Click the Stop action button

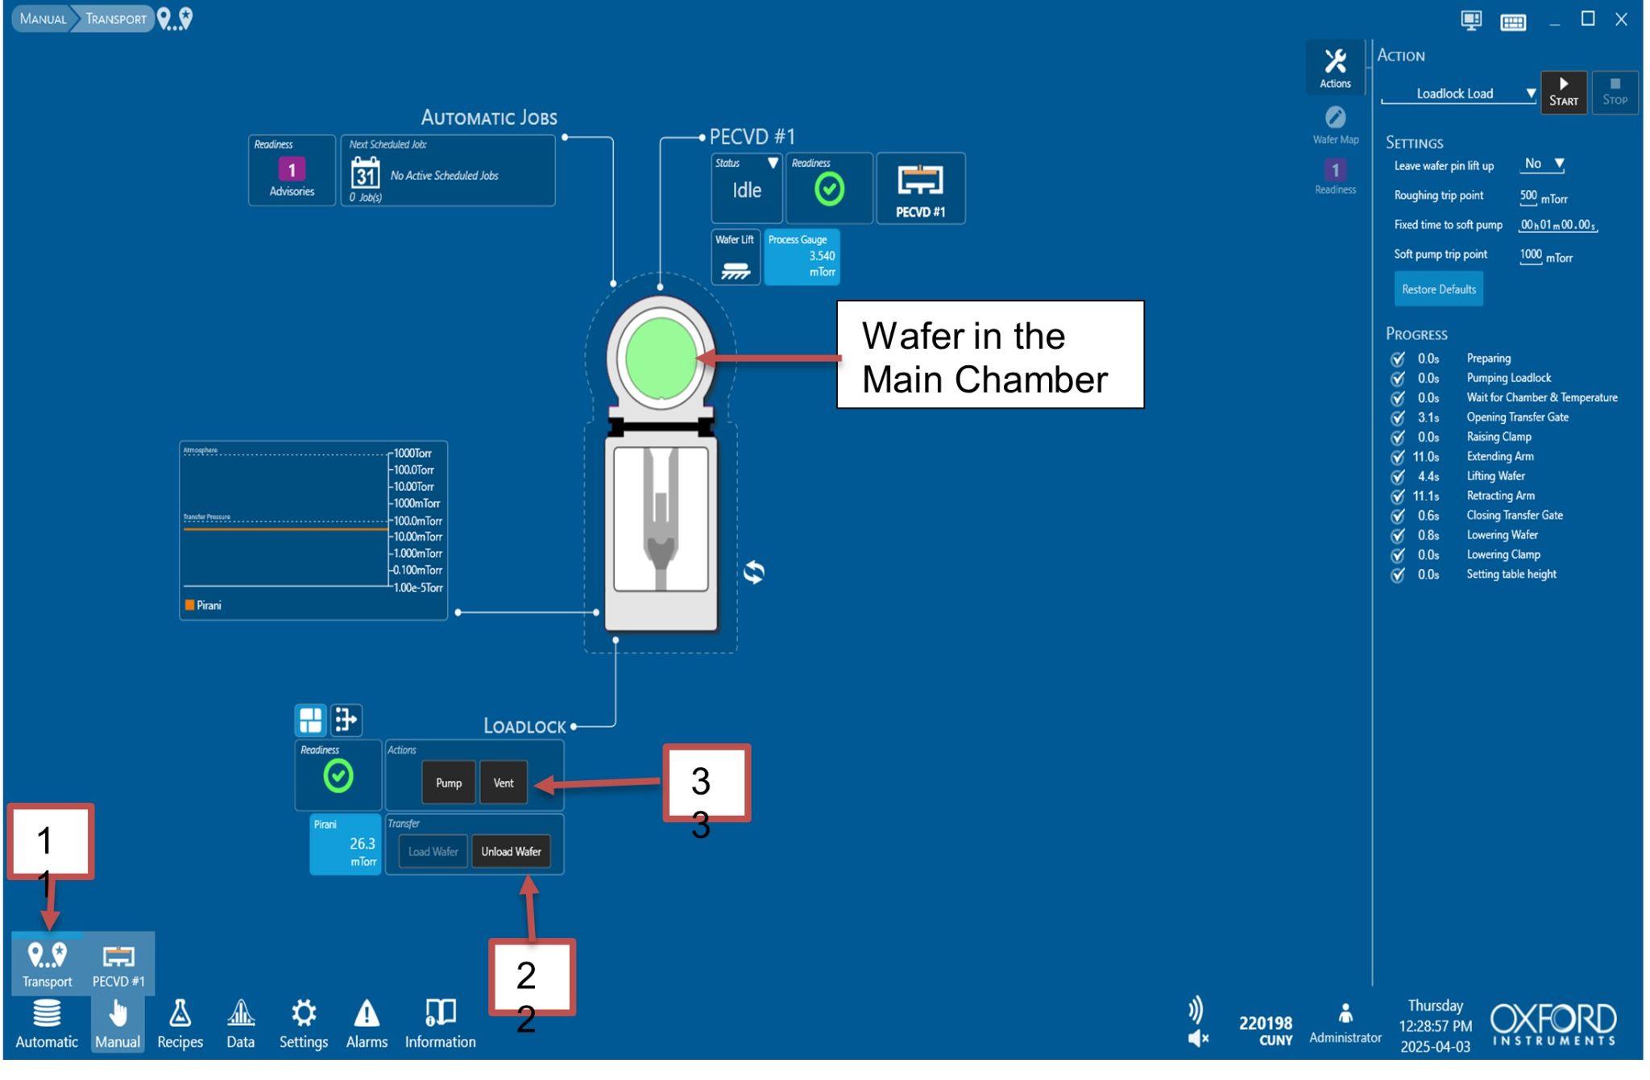1615,92
